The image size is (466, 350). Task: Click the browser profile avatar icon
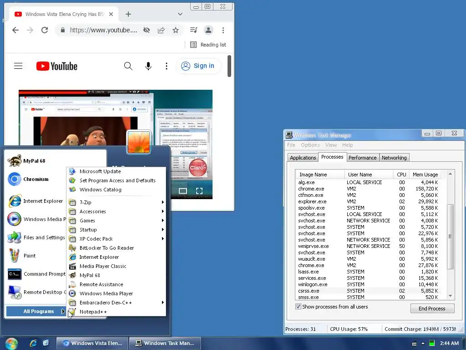(x=208, y=30)
